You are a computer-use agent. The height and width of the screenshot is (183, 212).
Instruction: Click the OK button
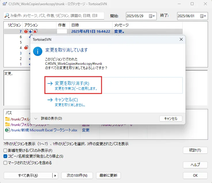[x=195, y=176]
